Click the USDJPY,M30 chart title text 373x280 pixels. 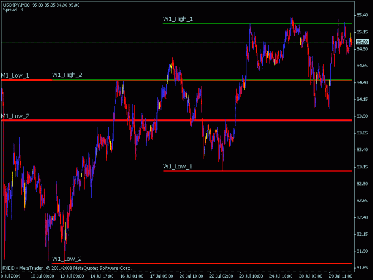click(x=16, y=5)
